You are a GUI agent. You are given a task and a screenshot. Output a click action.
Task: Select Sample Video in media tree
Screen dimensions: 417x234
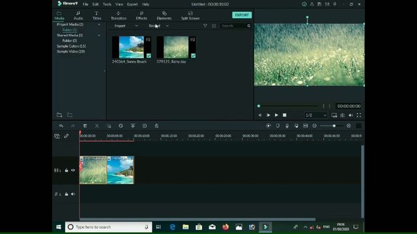(x=71, y=51)
